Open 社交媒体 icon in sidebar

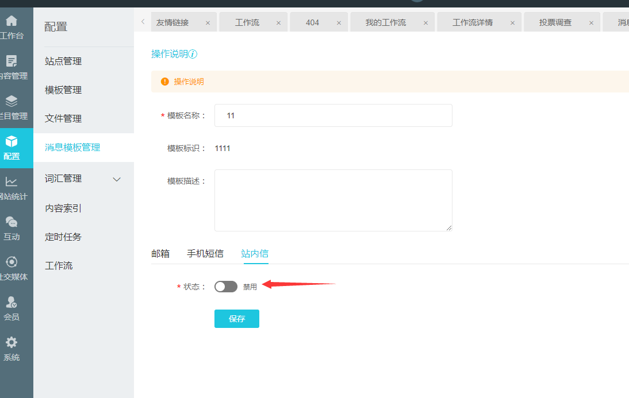(x=11, y=262)
